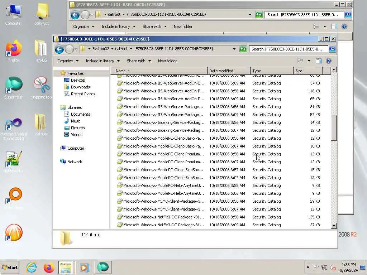Select Downloads in the navigation pane
Image resolution: width=367 pixels, height=275 pixels.
(80, 87)
